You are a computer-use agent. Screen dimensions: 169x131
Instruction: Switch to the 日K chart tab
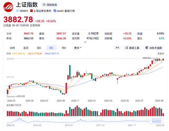(x=39, y=48)
